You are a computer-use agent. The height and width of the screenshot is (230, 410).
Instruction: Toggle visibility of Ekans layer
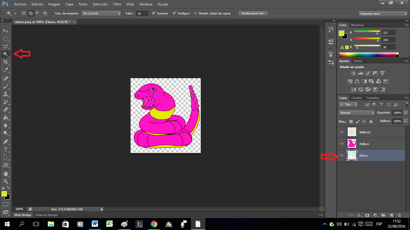[341, 155]
